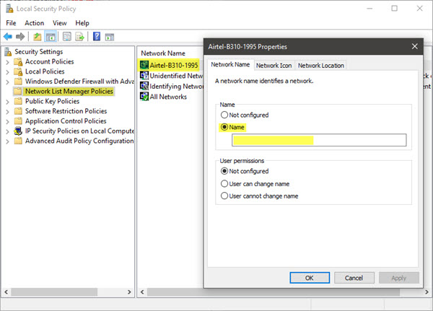Select the Airtel-B310-1995 list entry text
This screenshot has width=433, height=311.
[x=174, y=65]
